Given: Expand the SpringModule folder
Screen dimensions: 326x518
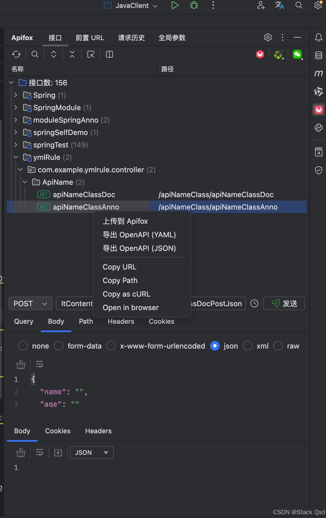Looking at the screenshot, I should click(x=16, y=107).
